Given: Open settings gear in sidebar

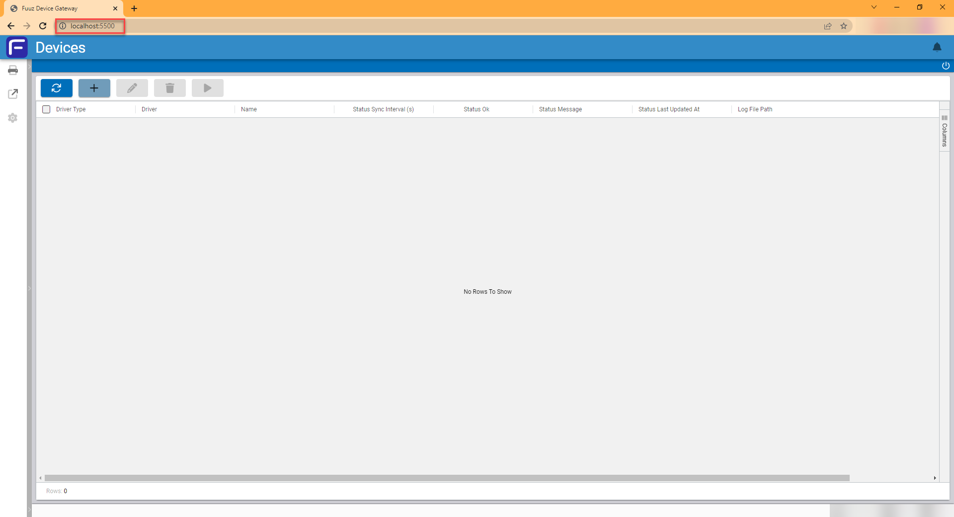Looking at the screenshot, I should point(13,118).
